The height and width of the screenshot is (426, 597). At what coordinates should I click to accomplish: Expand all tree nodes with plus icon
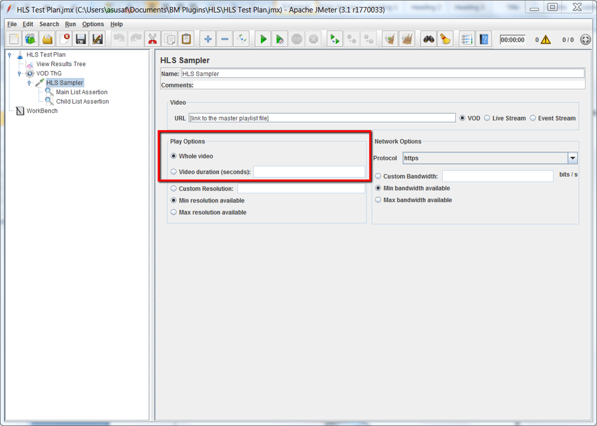tap(208, 39)
